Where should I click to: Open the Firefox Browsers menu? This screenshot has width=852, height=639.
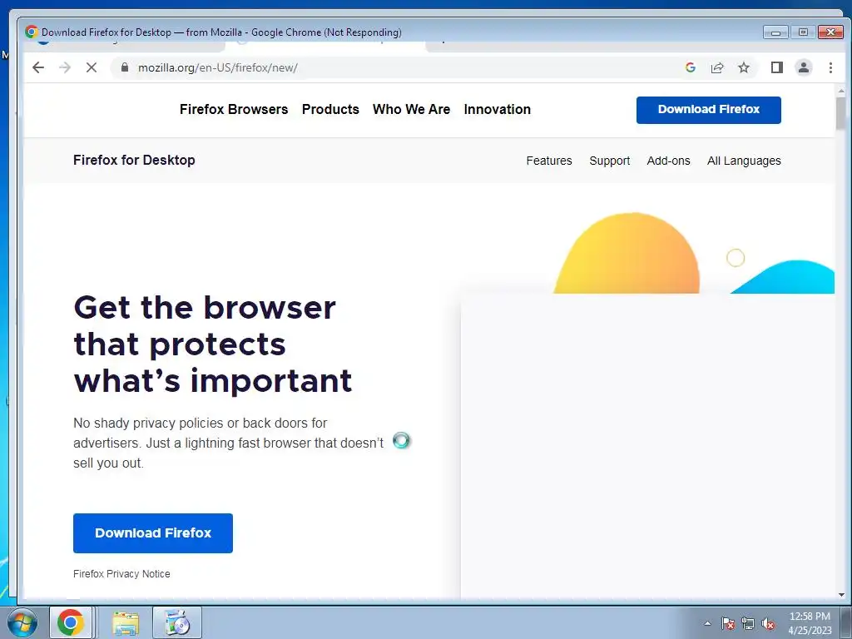tap(234, 109)
